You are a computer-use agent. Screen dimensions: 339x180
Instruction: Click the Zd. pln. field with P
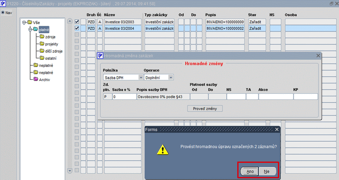pos(108,97)
